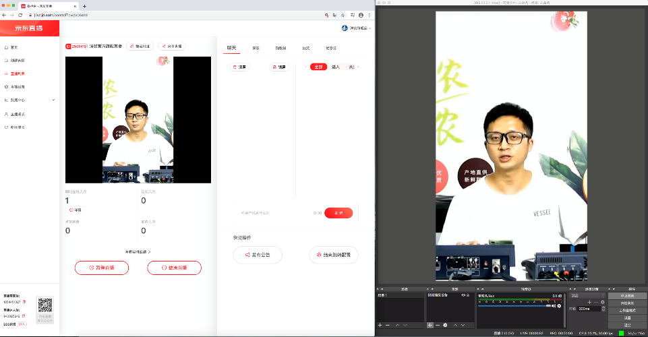This screenshot has height=337, width=648.
Task: Click the first pill button beside the live title
Action: tap(140, 47)
